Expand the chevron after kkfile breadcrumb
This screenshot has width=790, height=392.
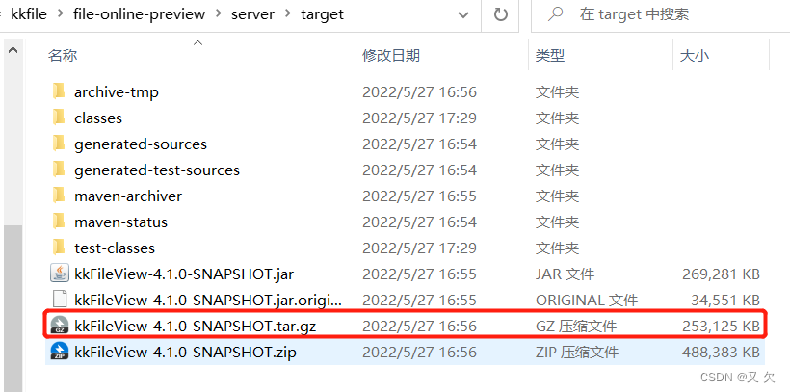click(60, 14)
